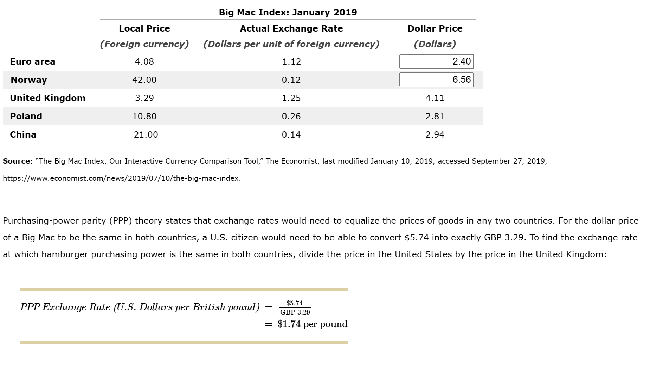Click the China exchange rate 0.14
The width and height of the screenshot is (663, 377).
[291, 134]
